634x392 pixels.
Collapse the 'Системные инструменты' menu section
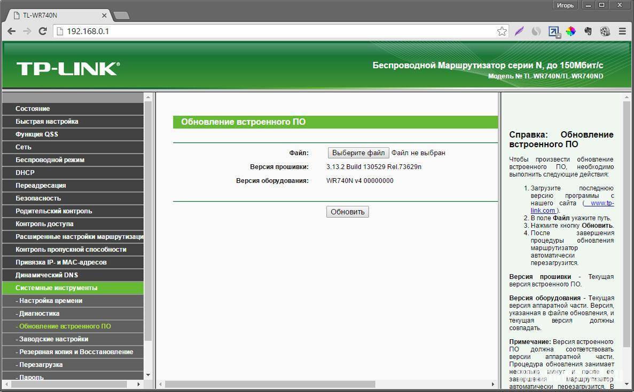[56, 288]
